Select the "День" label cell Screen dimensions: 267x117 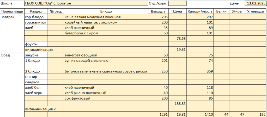[234, 3]
